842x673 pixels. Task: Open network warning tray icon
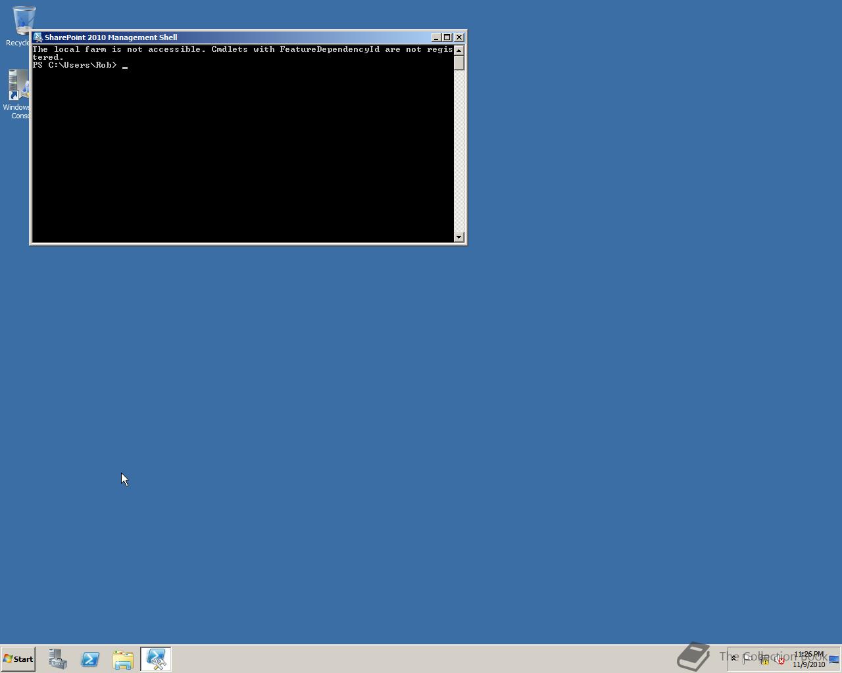point(764,659)
